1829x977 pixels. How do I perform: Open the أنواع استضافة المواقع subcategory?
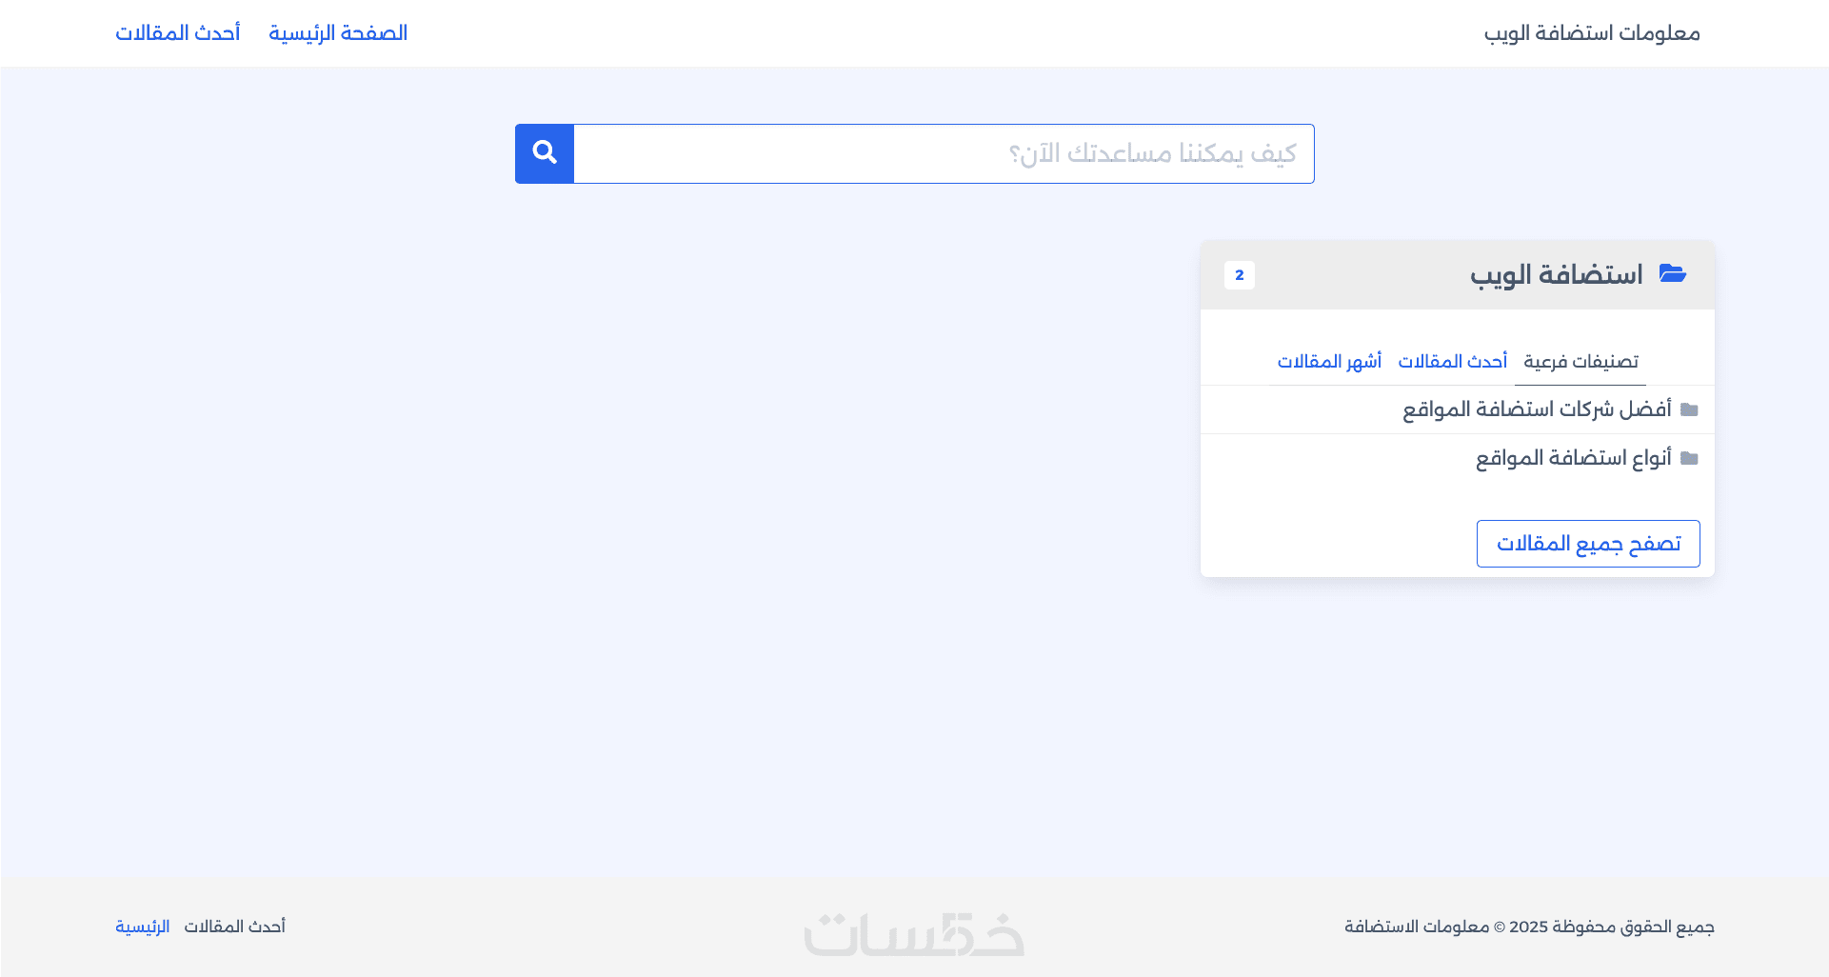(1573, 459)
